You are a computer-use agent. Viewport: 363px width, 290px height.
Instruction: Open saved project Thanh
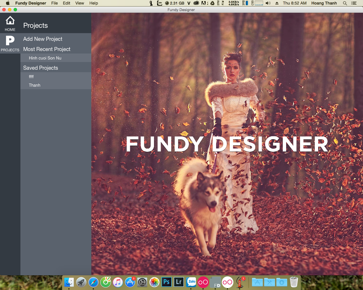[56, 85]
